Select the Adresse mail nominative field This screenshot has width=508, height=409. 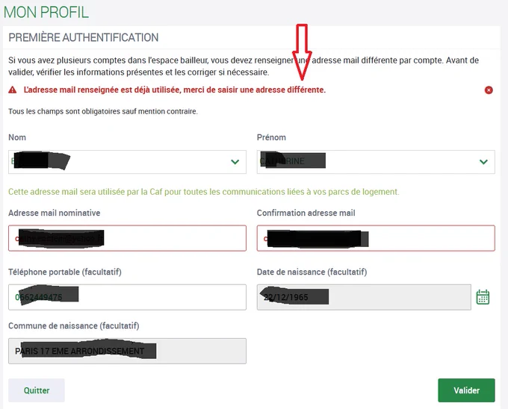(127, 238)
